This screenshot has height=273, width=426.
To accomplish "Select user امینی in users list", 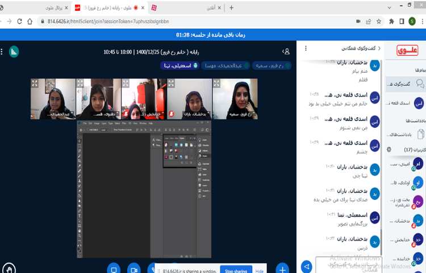I will (407, 164).
